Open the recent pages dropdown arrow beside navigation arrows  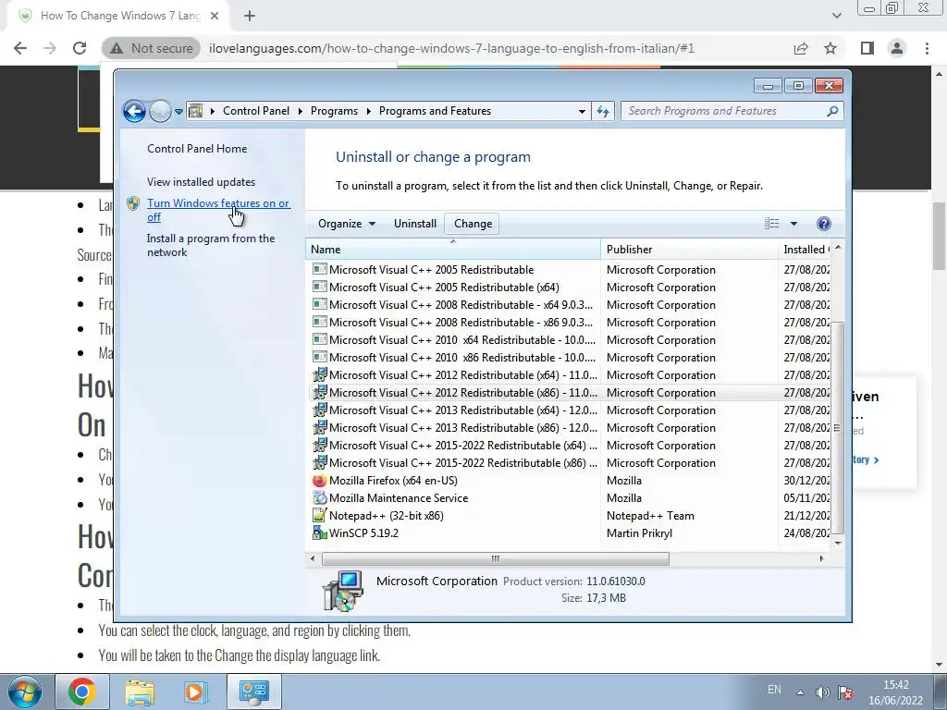coord(178,112)
